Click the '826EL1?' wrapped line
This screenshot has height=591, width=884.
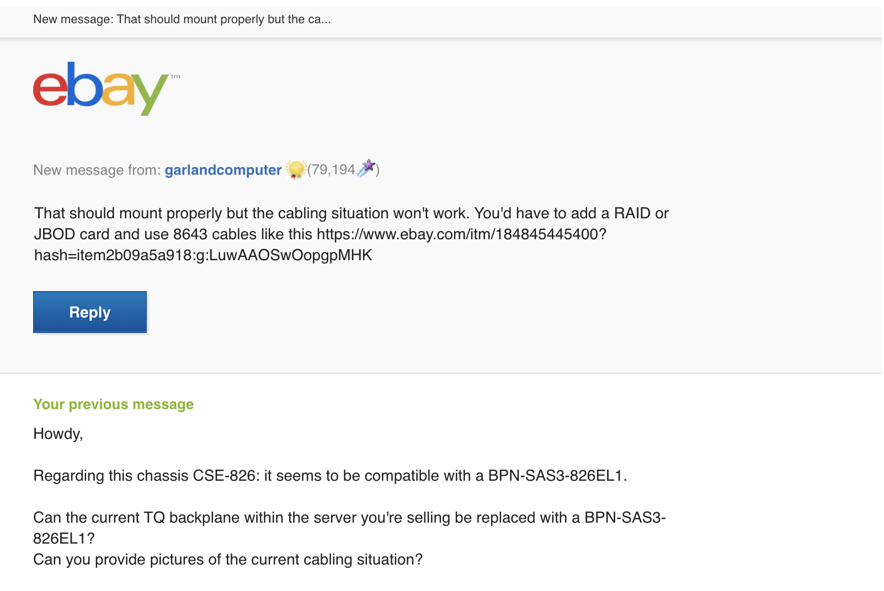tap(64, 539)
